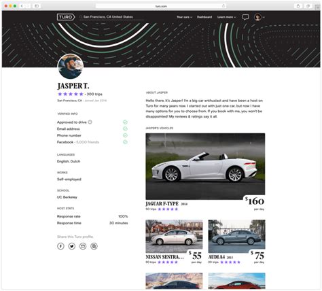
Task: Click Jasper's five-star rating
Action: [71, 94]
